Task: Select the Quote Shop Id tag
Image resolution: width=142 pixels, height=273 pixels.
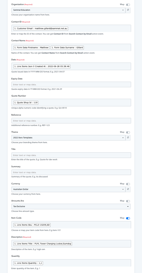Action: click(x=26, y=102)
